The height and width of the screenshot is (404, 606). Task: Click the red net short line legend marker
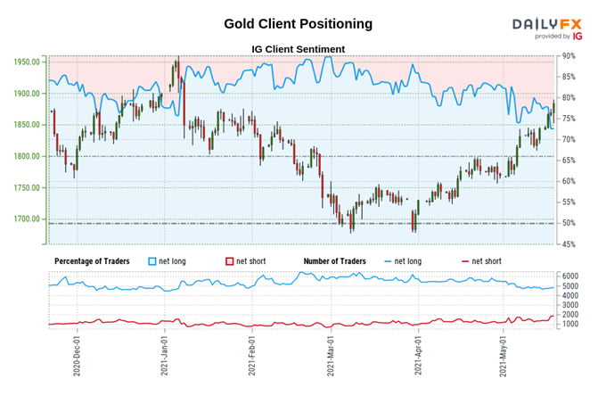pos(465,261)
